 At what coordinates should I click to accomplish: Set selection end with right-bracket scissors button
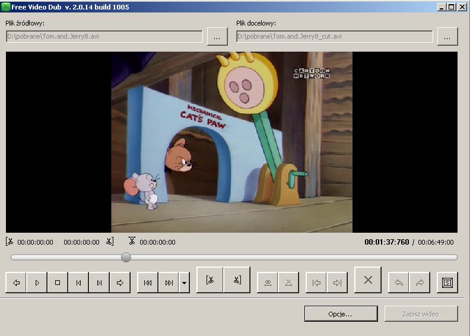point(237,280)
